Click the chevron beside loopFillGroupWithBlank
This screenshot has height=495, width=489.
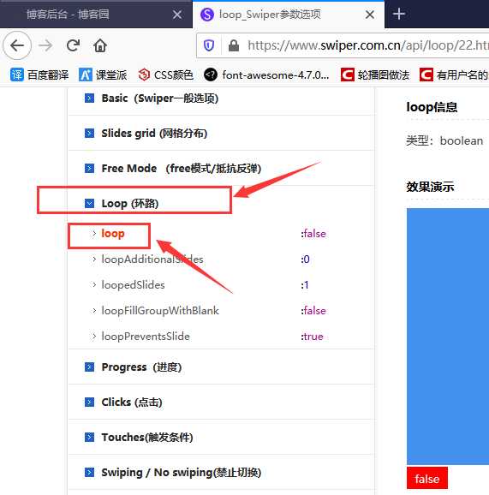tap(93, 311)
